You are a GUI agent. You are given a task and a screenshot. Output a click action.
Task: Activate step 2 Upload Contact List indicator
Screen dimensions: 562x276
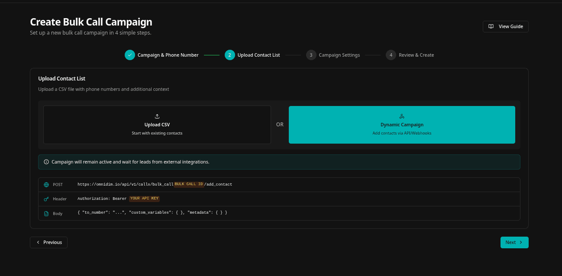pyautogui.click(x=229, y=55)
